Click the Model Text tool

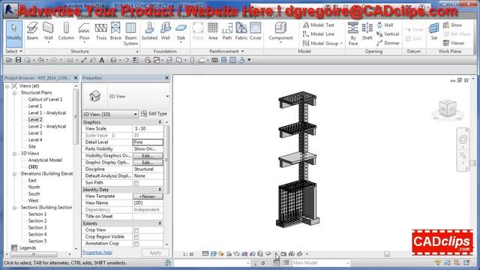pyautogui.click(x=318, y=25)
